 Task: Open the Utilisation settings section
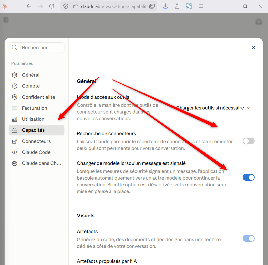click(36, 119)
